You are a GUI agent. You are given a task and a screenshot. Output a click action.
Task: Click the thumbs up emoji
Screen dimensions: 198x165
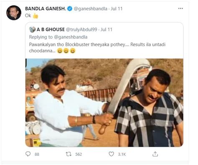36,16
